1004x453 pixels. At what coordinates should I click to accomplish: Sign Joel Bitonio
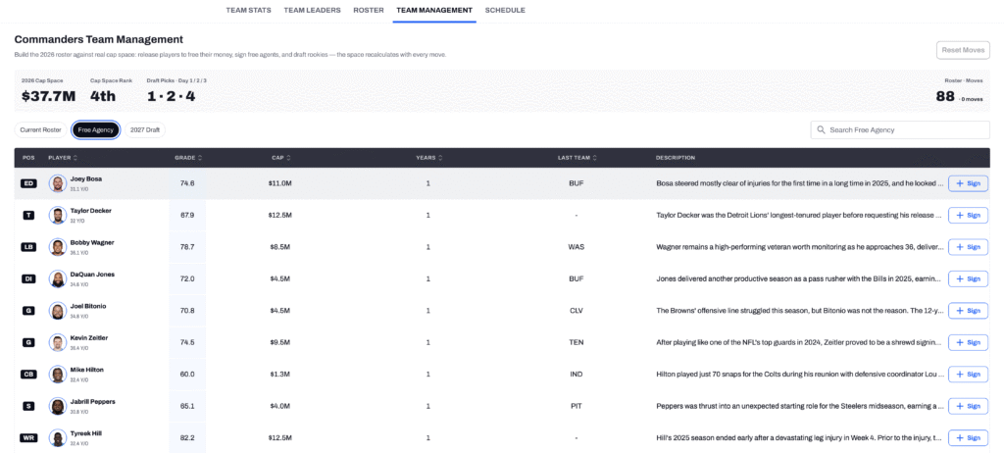coord(968,311)
